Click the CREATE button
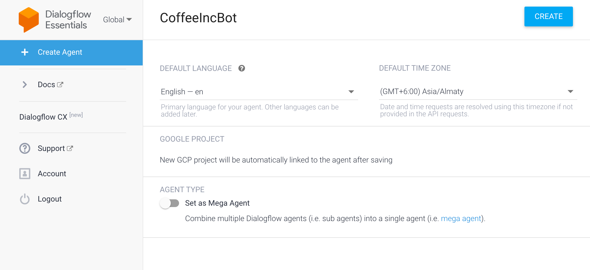The width and height of the screenshot is (590, 270). coord(548,16)
